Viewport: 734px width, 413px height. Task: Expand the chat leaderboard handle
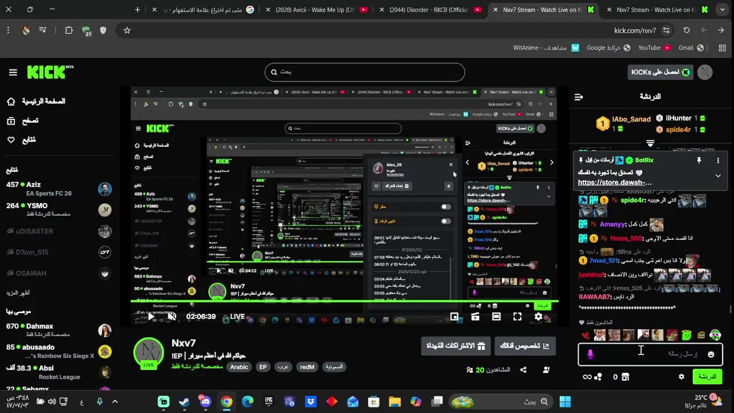(650, 143)
